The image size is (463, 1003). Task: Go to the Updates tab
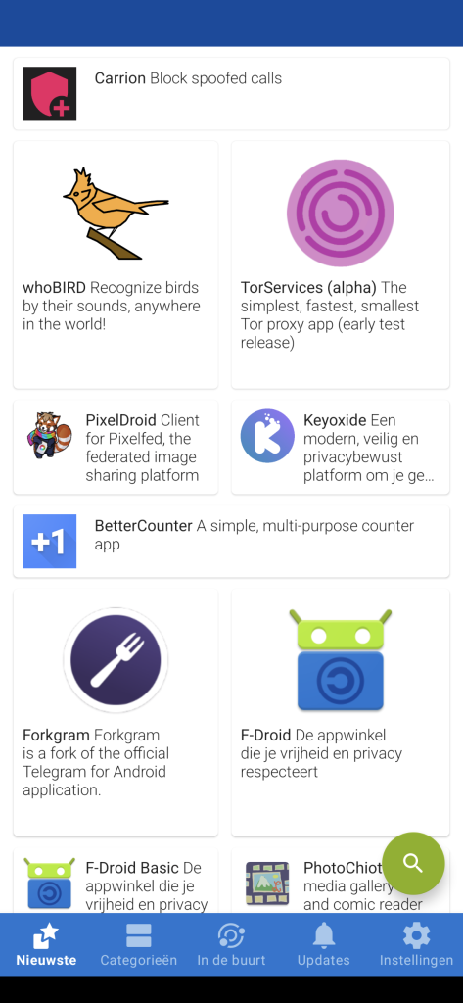click(324, 944)
